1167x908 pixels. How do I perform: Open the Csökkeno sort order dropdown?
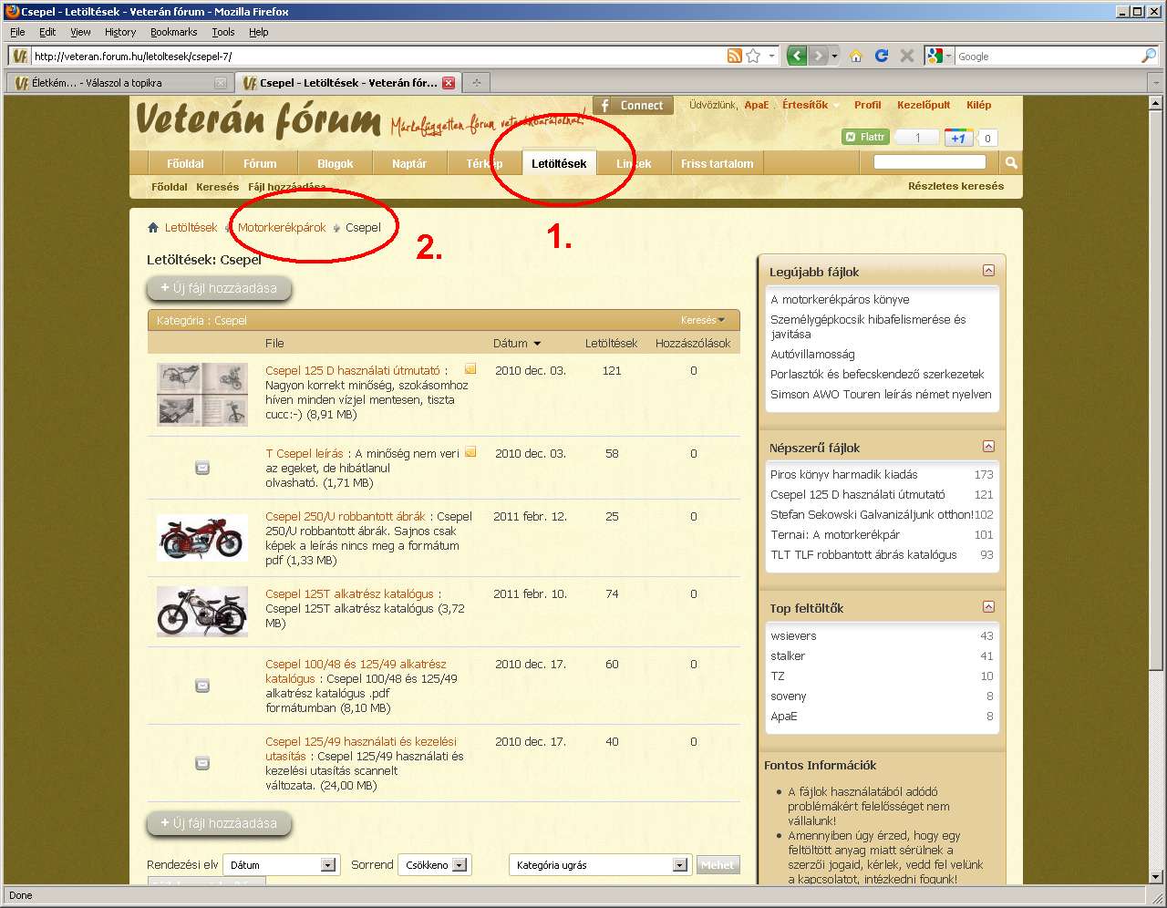pos(460,865)
